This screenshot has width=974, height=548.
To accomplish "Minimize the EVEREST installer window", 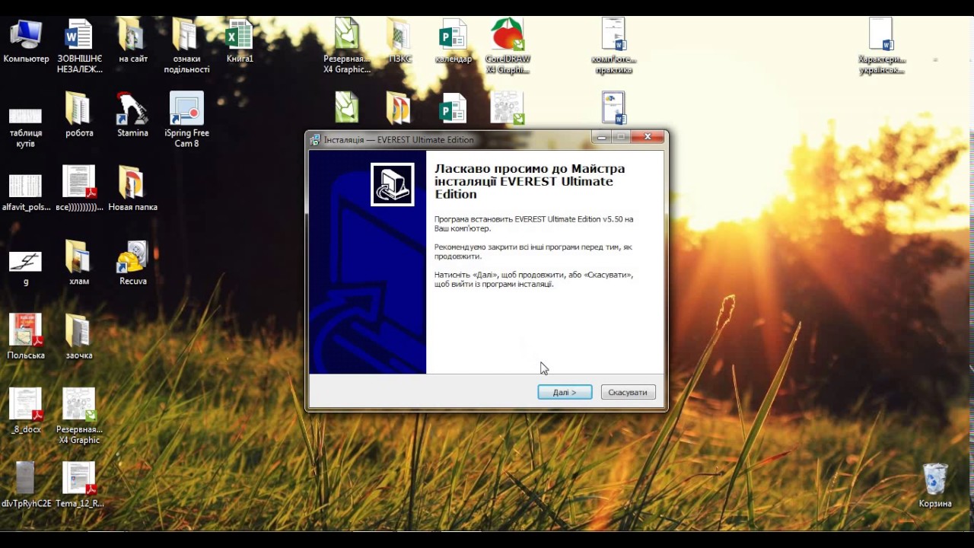I will pos(602,137).
